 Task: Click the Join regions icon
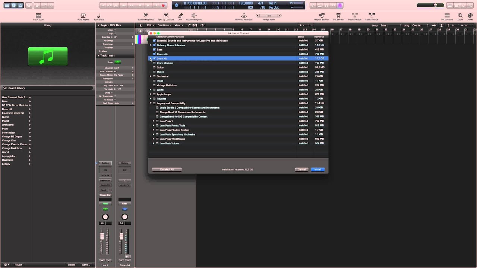180,16
